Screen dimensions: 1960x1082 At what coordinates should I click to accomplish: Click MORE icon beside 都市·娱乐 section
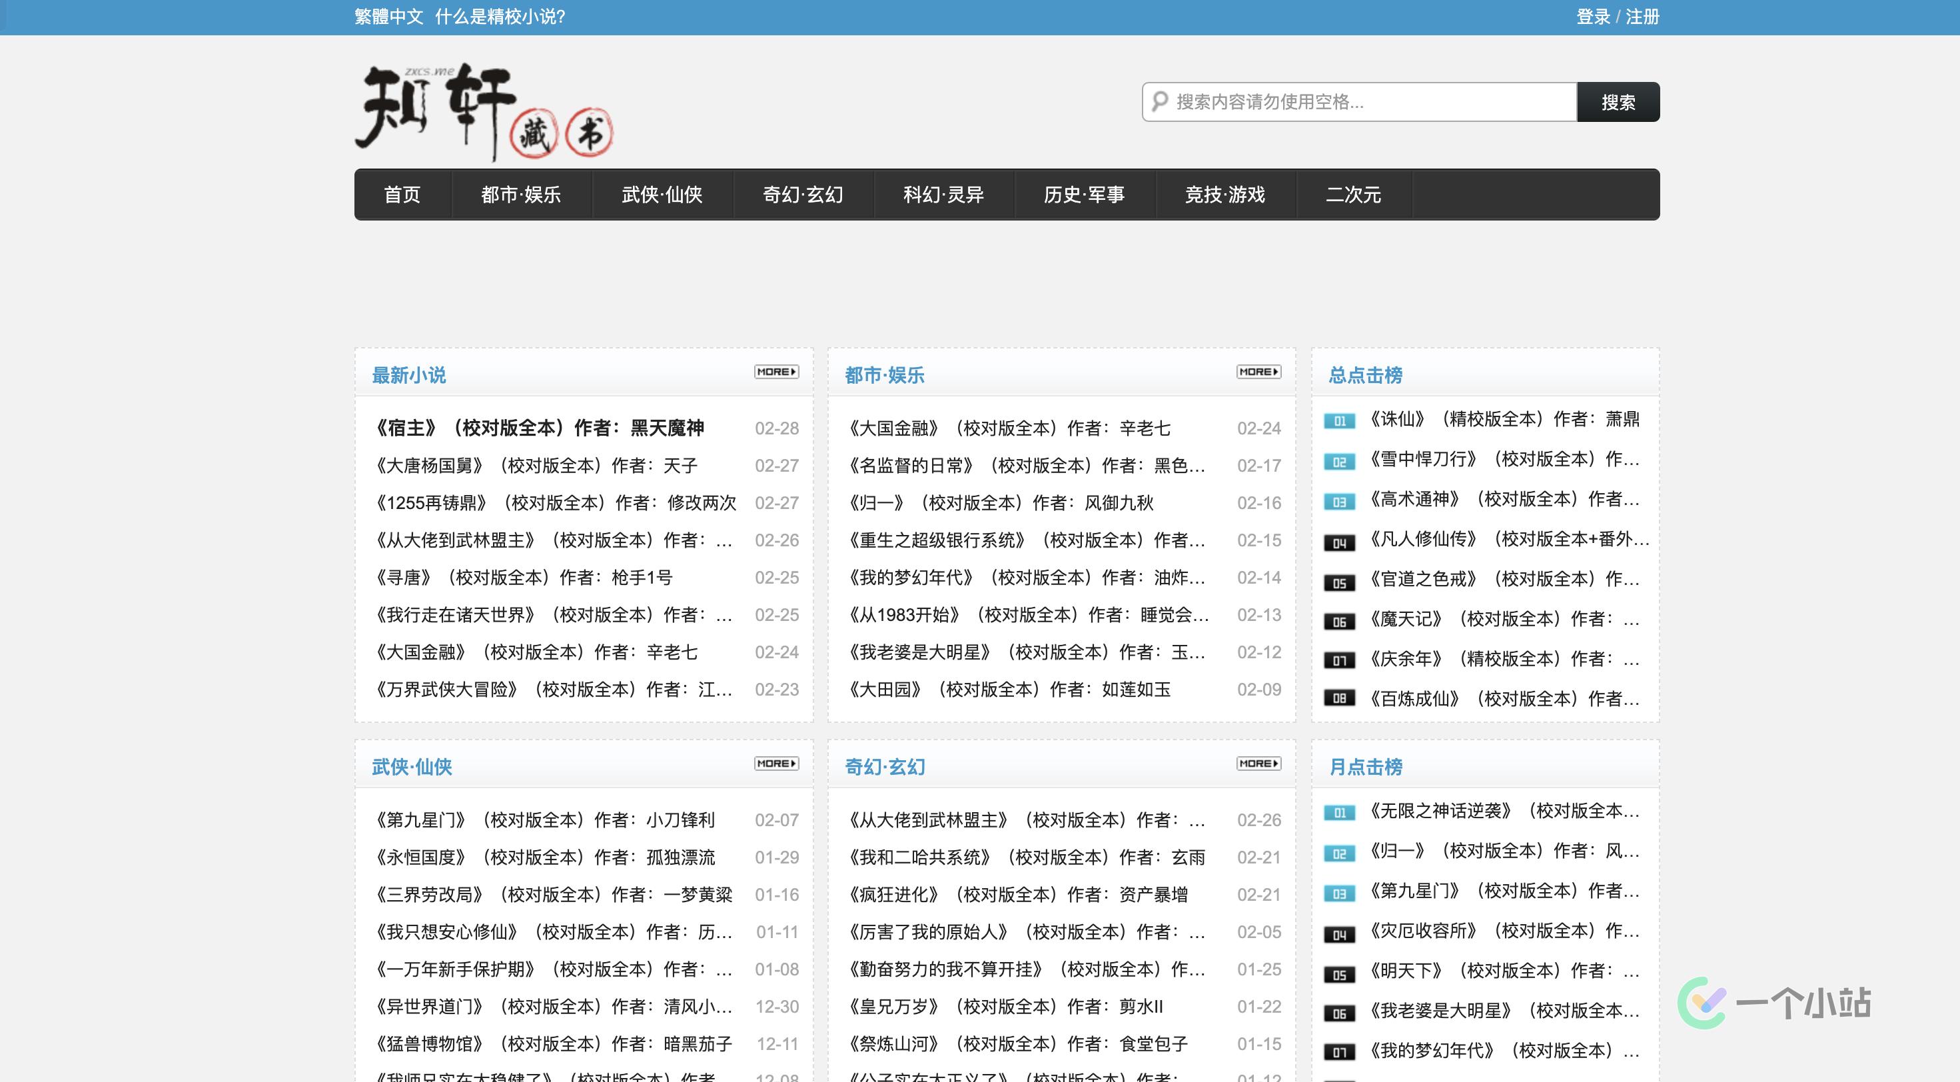tap(1258, 372)
